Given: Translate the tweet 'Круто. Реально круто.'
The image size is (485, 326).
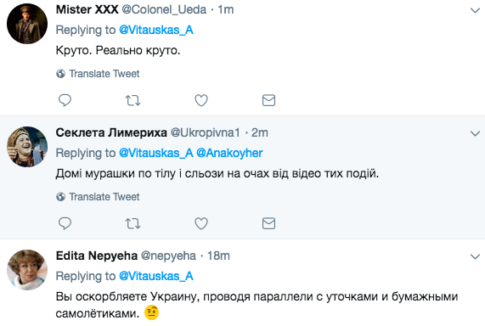Looking at the screenshot, I should (98, 74).
